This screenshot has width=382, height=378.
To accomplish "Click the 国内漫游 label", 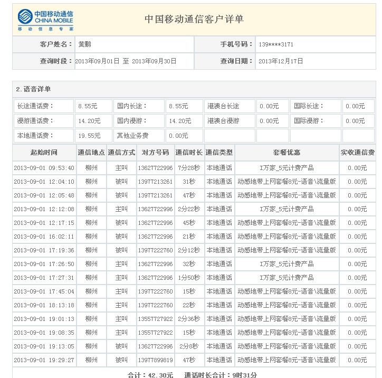I will [x=132, y=121].
